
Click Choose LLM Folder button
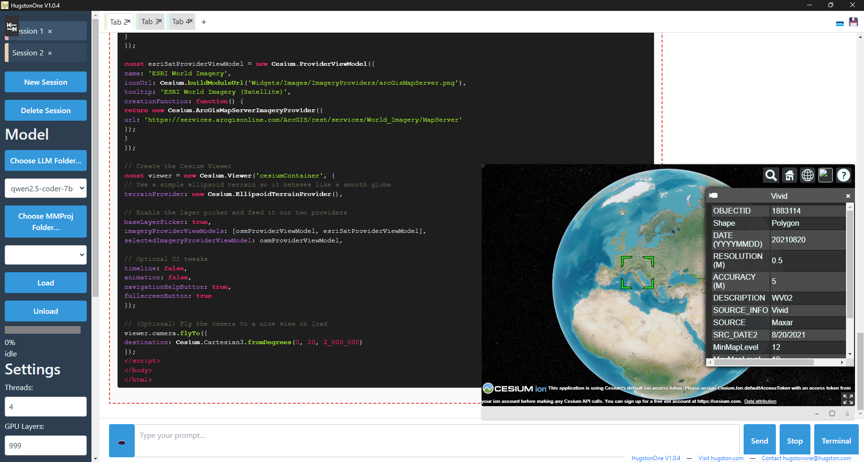pos(45,160)
